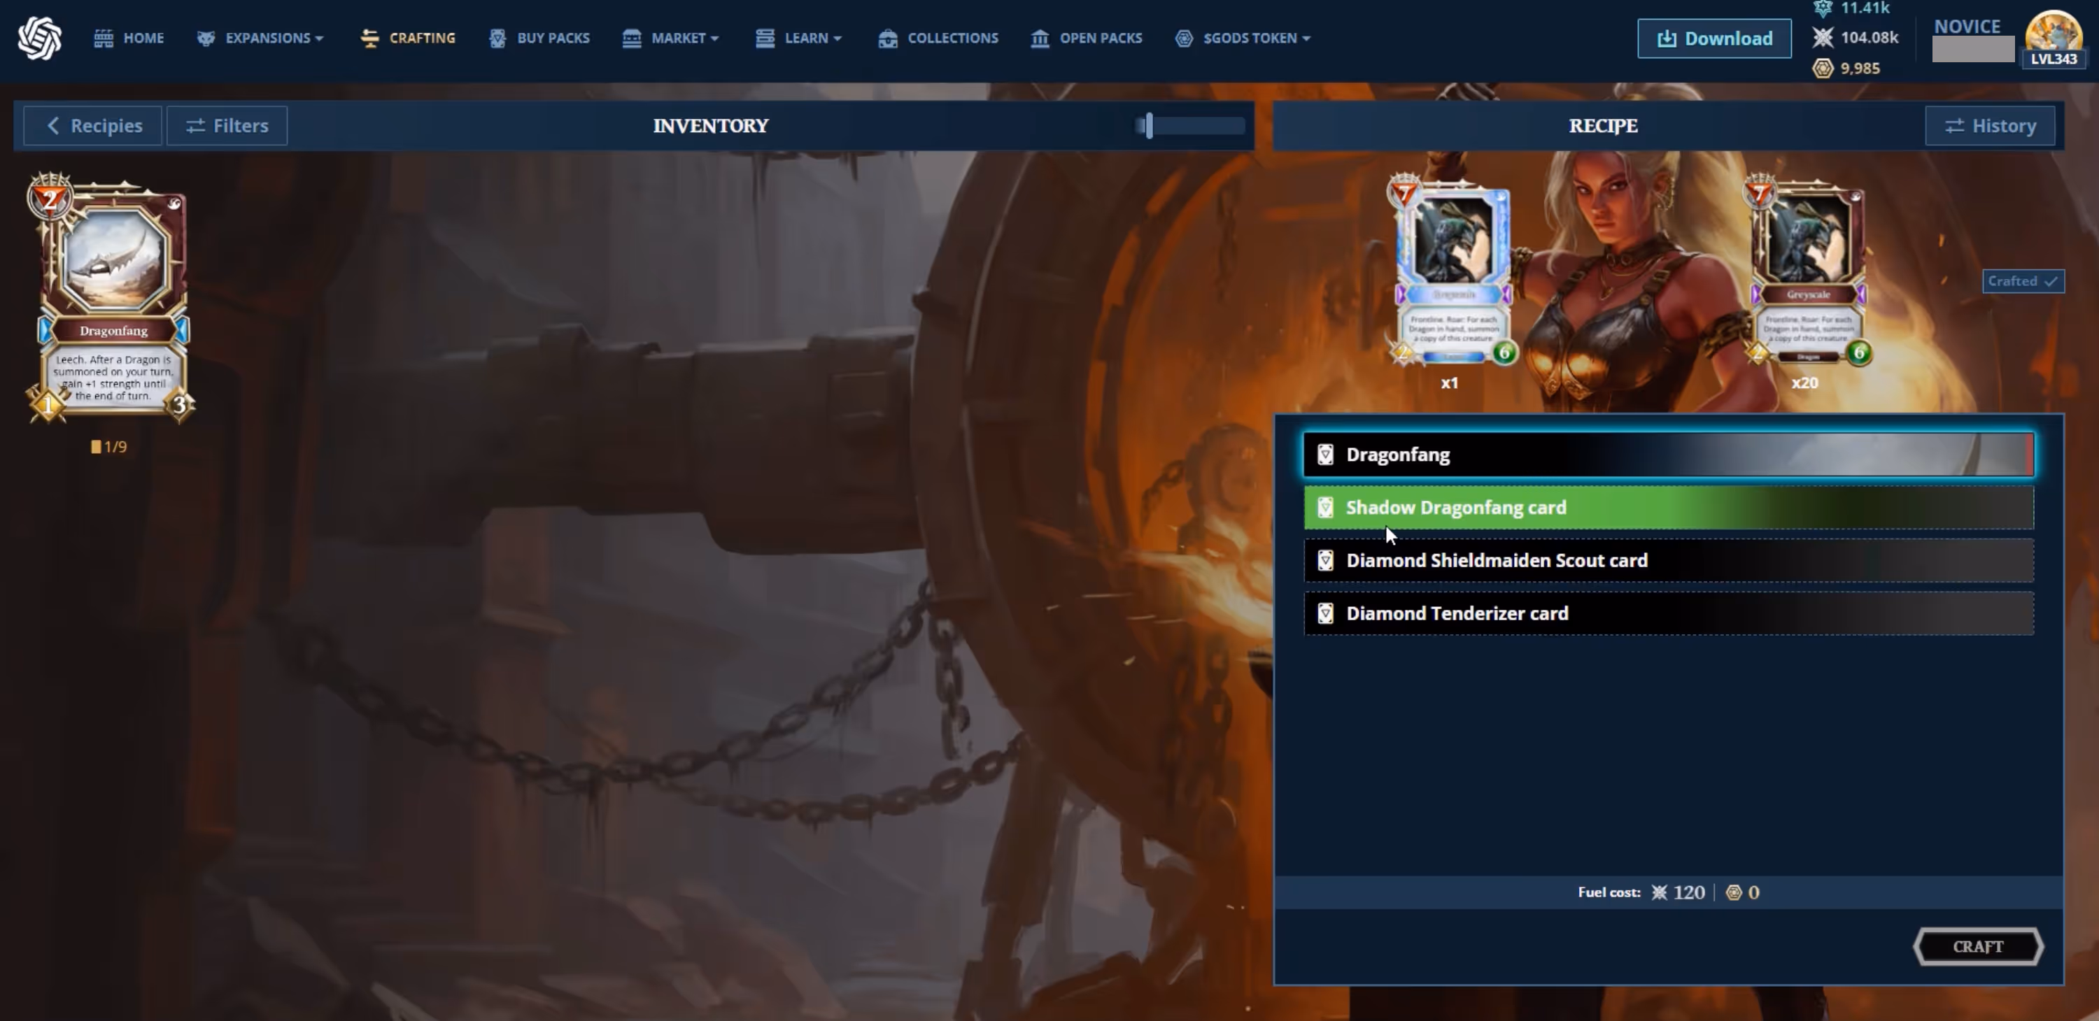Select the Dragonfang card in inventory
The image size is (2099, 1021).
coord(113,299)
